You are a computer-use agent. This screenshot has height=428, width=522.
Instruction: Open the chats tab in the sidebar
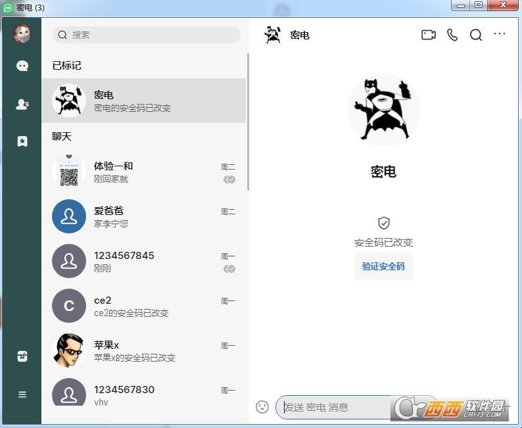pos(22,66)
